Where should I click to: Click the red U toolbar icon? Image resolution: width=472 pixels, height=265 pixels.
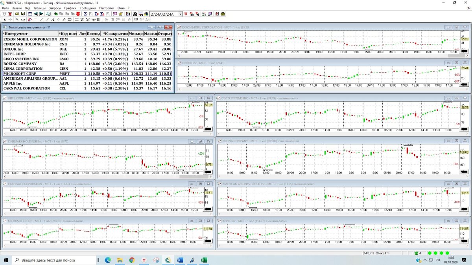(x=186, y=14)
